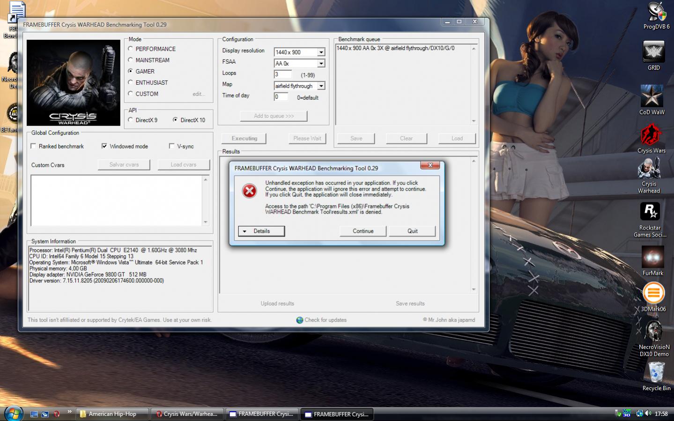674x421 pixels.
Task: Click Save results link
Action: coord(410,303)
